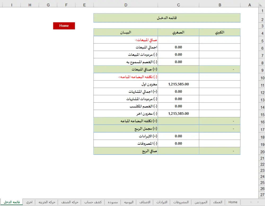Open the كشف حساب sheet tab
This screenshot has width=265, height=206.
click(x=93, y=202)
